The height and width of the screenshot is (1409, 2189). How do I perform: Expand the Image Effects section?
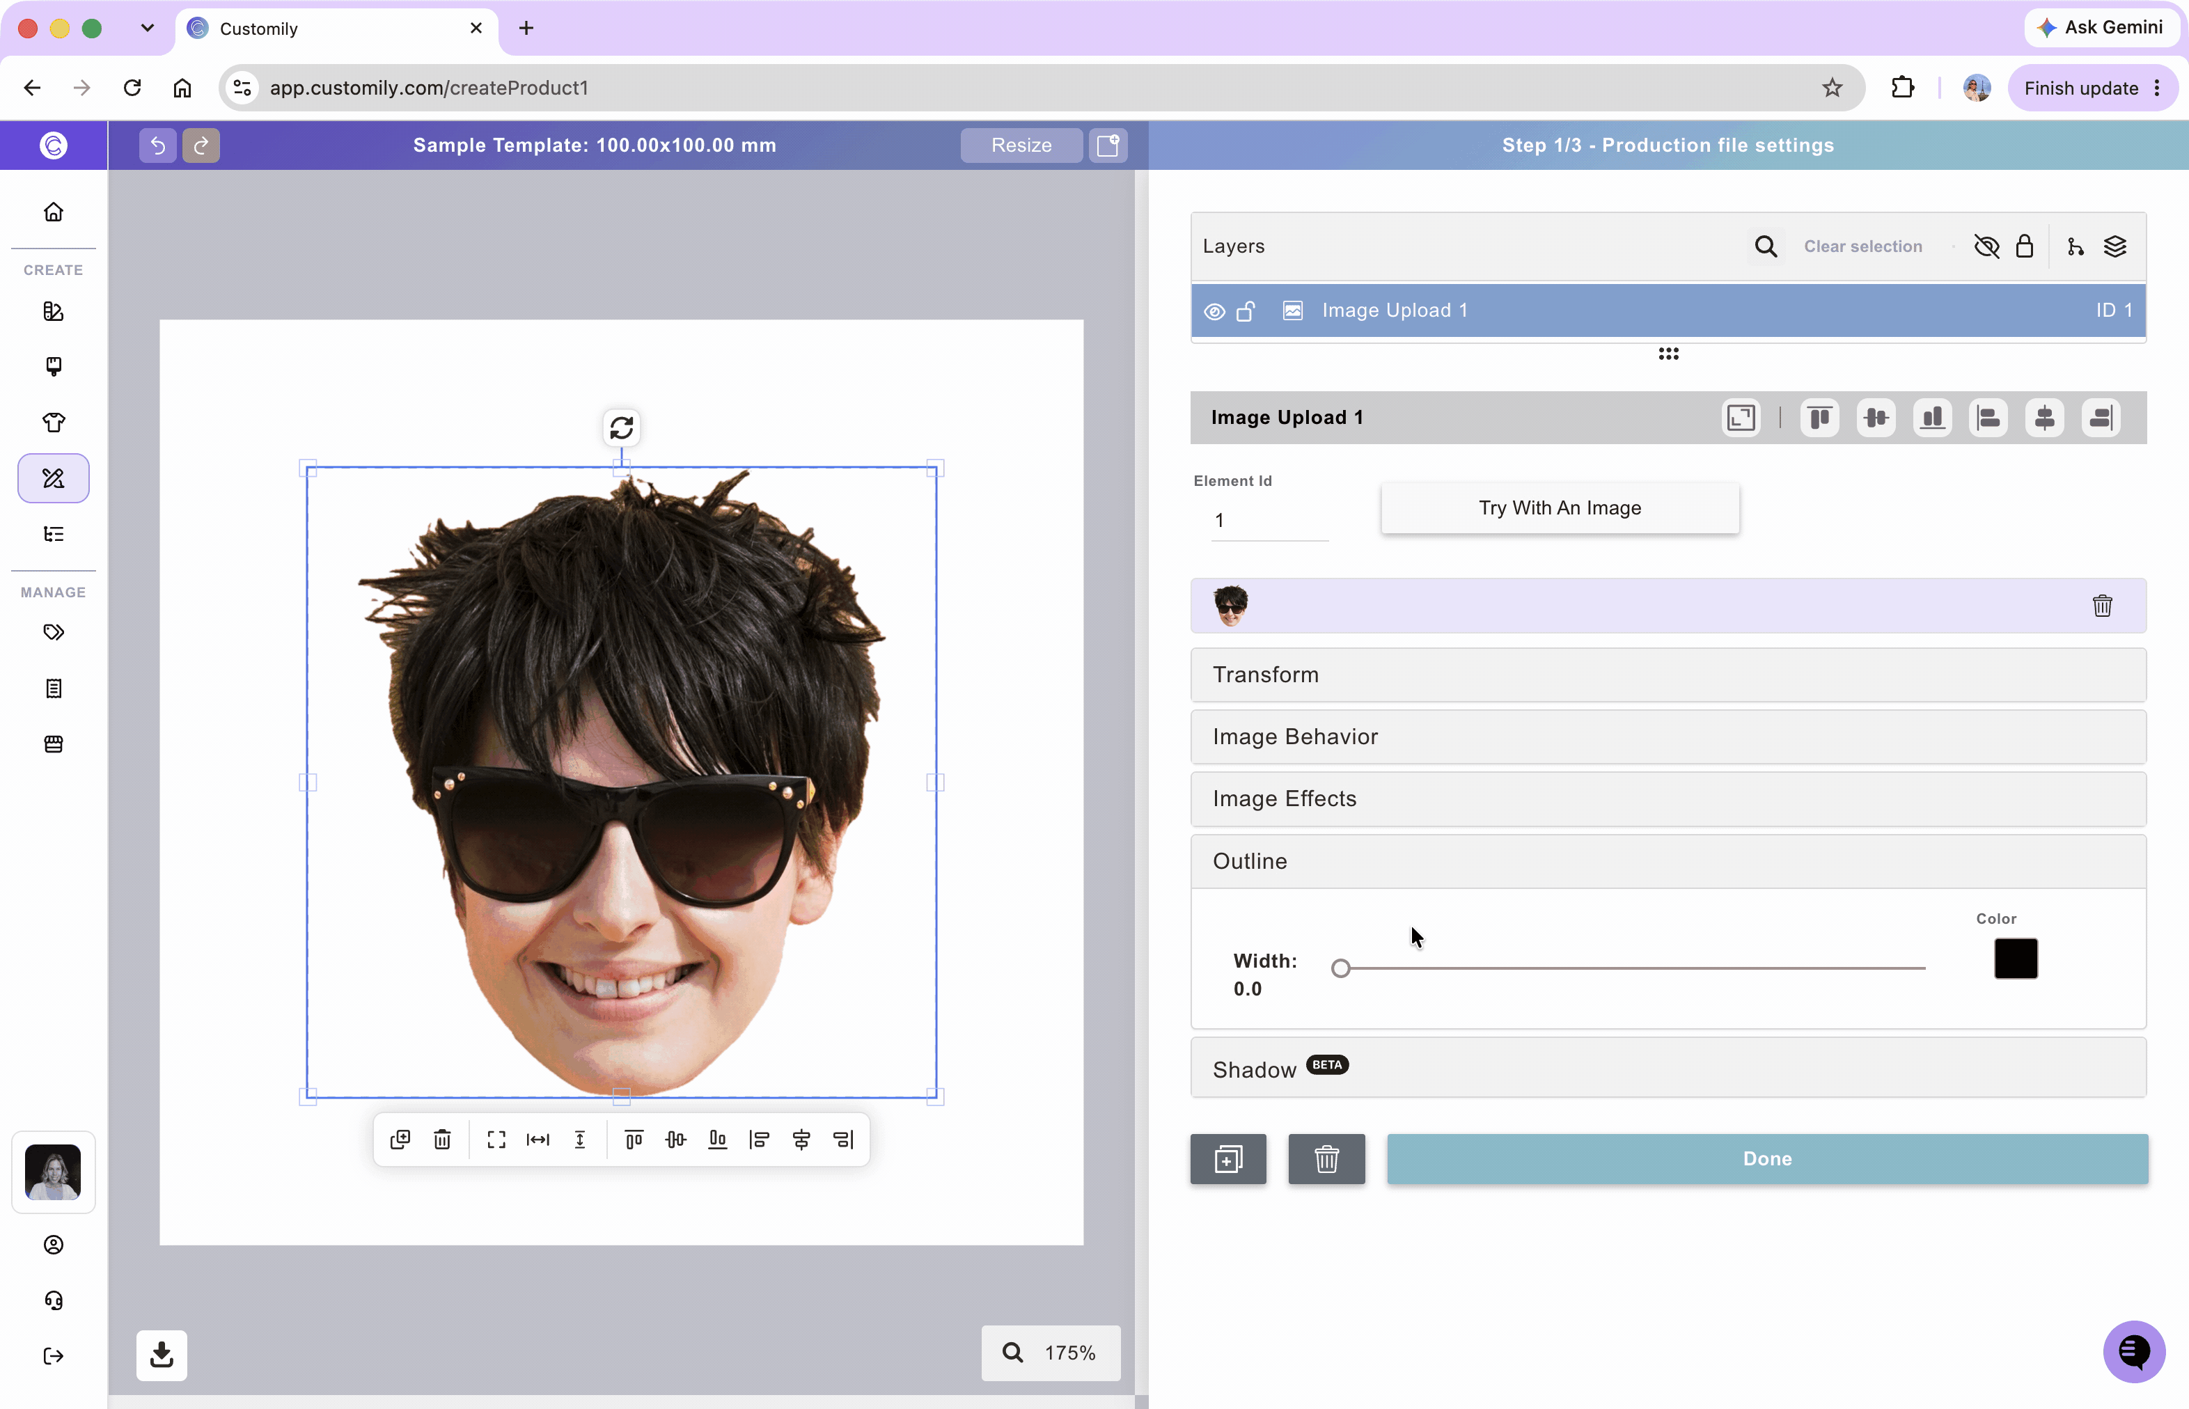click(1668, 798)
